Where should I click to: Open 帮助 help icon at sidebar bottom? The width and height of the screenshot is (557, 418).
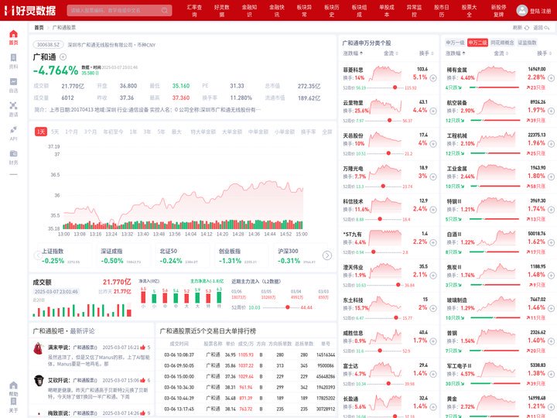13,385
